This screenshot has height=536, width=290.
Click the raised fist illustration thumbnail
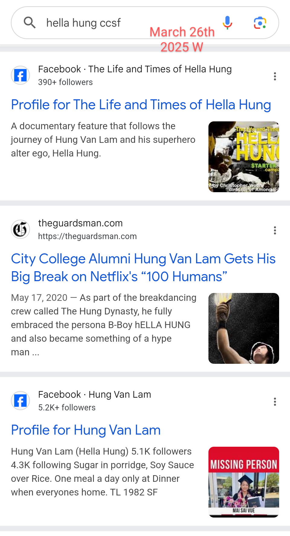click(x=243, y=328)
